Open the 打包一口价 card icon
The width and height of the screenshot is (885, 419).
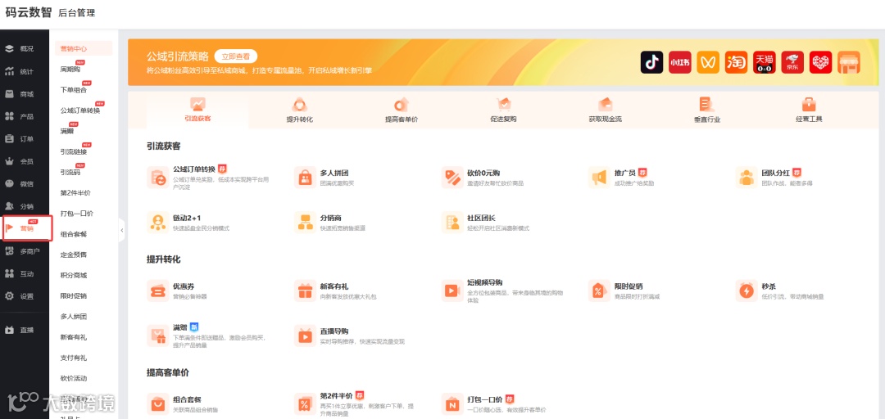(x=452, y=403)
